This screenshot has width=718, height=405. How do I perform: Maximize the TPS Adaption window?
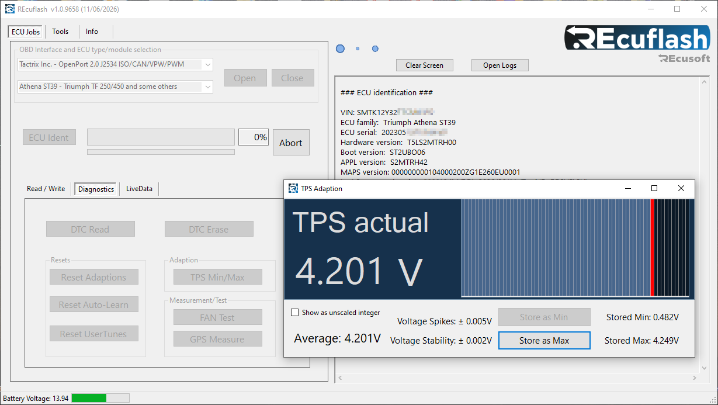tap(654, 188)
